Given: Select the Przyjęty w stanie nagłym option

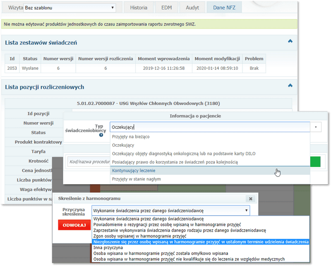Looking at the screenshot, I should tap(210, 179).
